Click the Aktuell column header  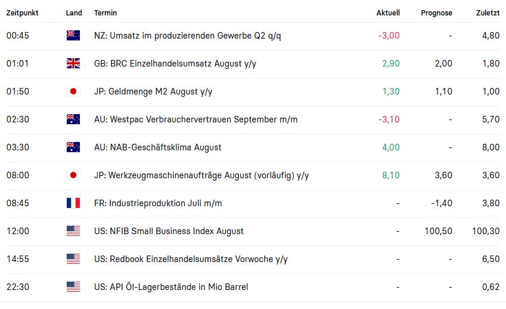pos(388,13)
